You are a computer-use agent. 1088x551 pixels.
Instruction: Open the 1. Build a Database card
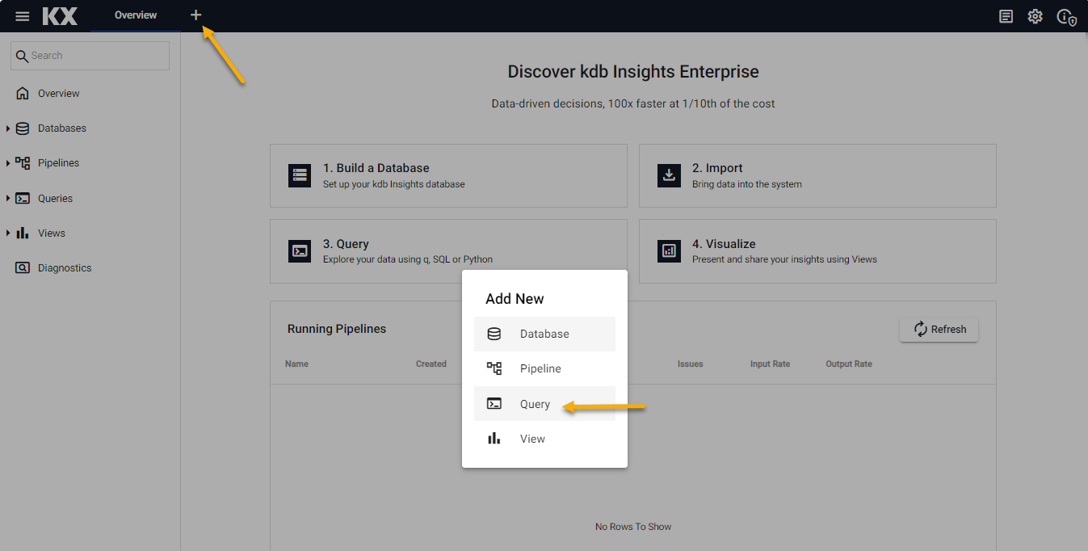point(448,176)
